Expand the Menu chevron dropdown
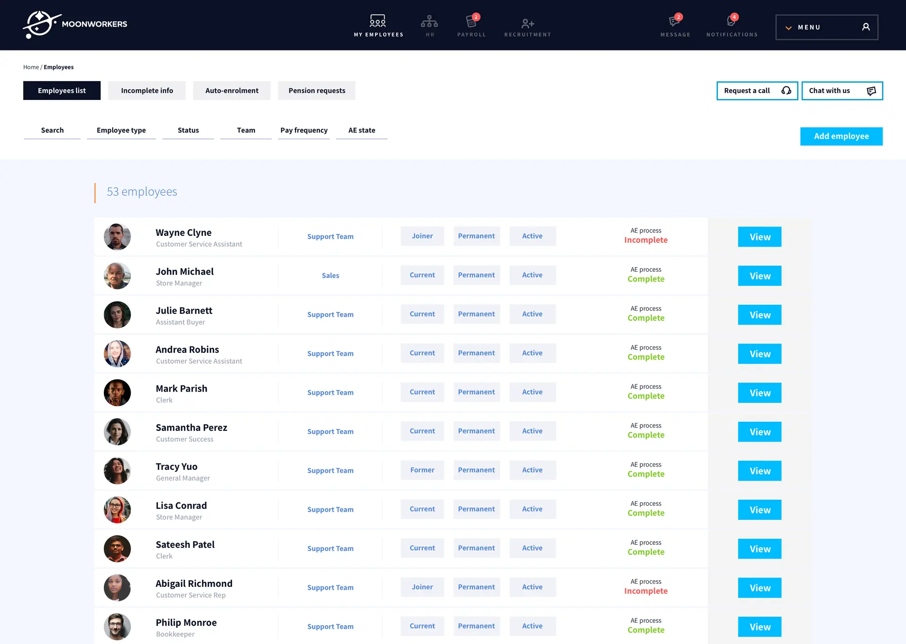Viewport: 906px width, 644px height. 789,28
